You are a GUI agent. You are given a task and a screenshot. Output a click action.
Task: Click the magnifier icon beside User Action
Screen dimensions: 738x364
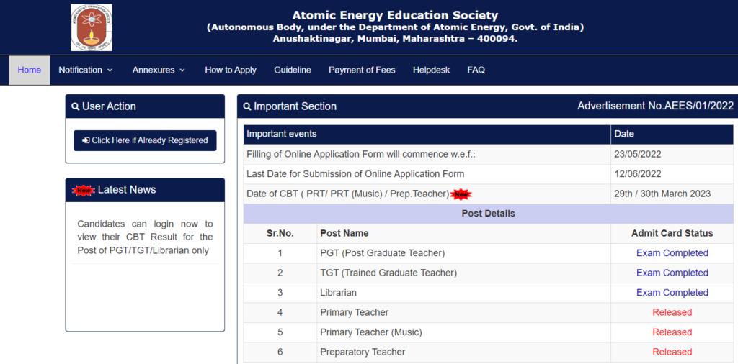(75, 106)
